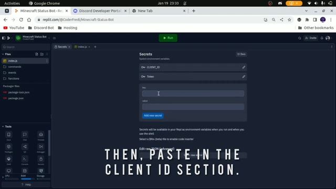Click Chrome extensions puzzle icon

pyautogui.click(x=307, y=20)
